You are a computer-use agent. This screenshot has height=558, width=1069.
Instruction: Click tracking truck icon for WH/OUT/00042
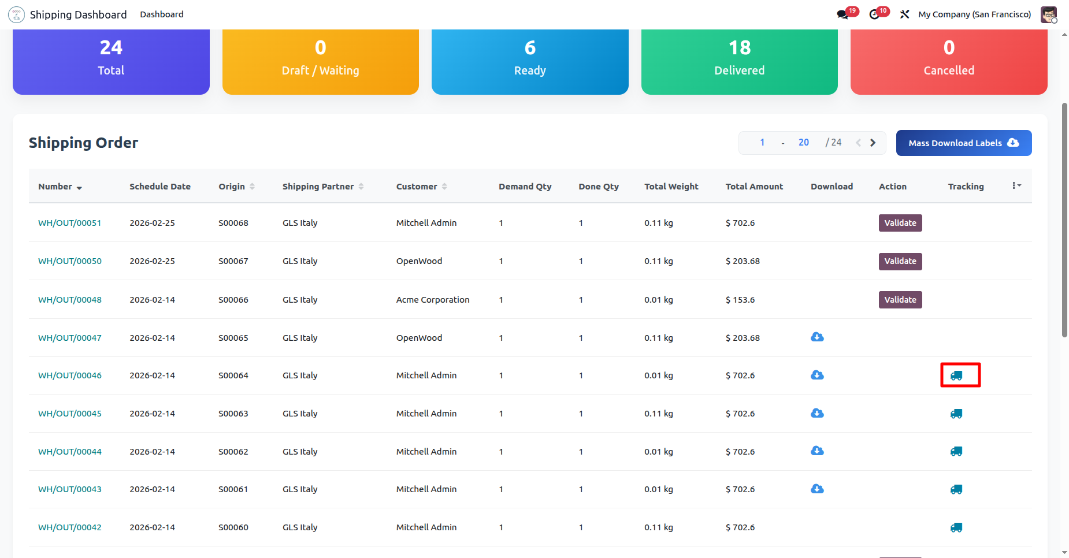(956, 527)
